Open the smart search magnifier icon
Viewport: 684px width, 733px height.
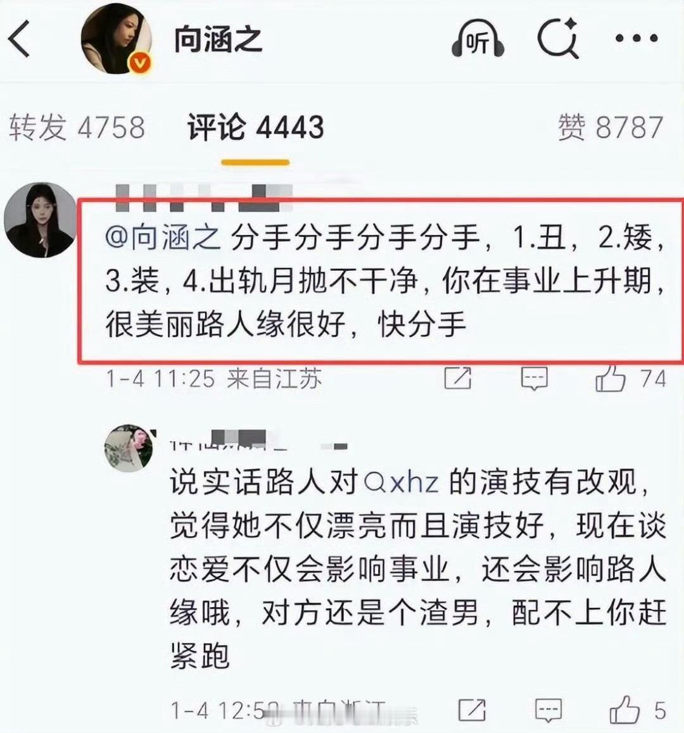click(x=558, y=39)
